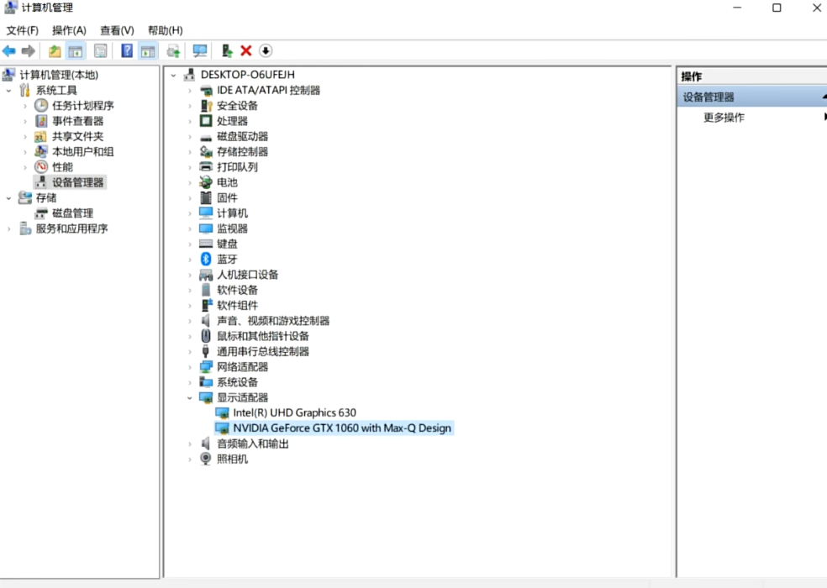This screenshot has height=588, width=827.
Task: Select Intel(R) UHD Graphics 630 device
Action: (x=294, y=412)
